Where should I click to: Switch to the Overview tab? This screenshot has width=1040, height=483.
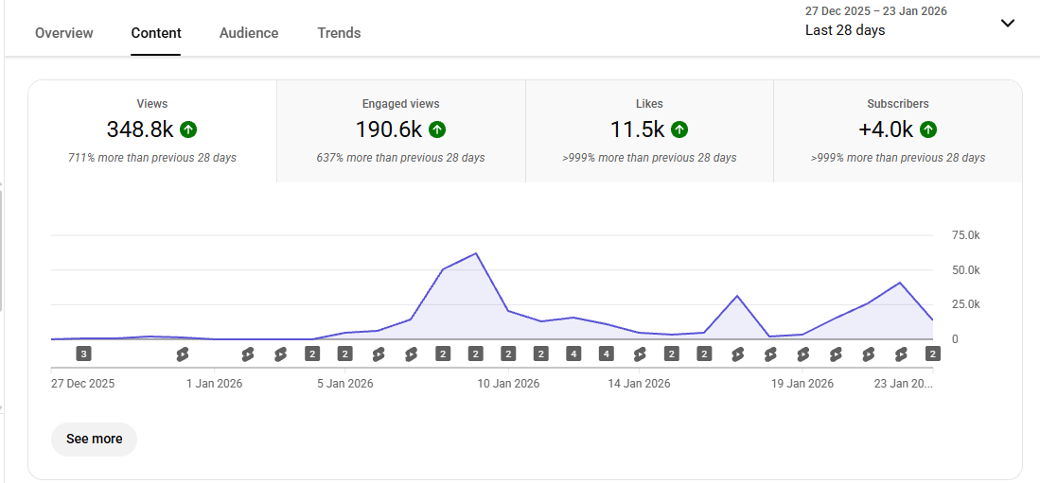pos(64,33)
